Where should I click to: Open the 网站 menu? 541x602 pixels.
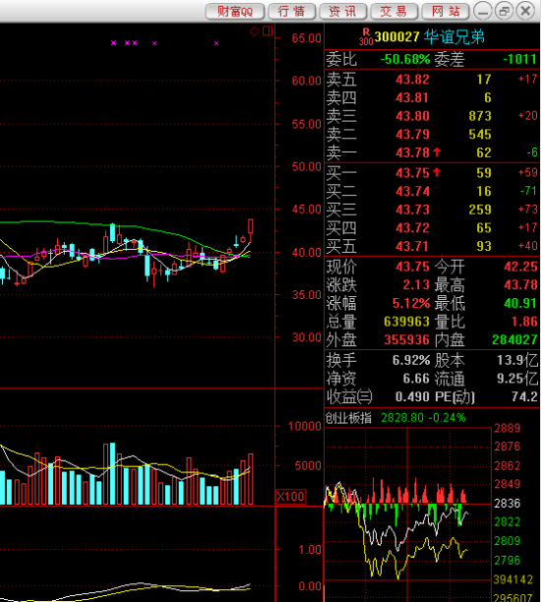(x=445, y=11)
